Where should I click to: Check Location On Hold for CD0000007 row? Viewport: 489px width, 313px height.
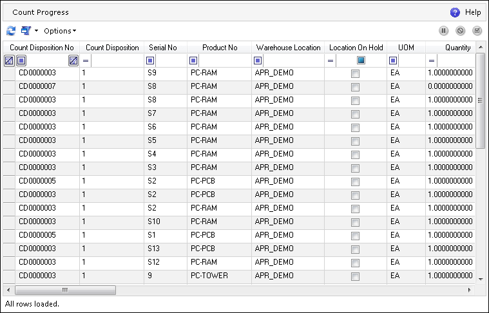pyautogui.click(x=355, y=87)
